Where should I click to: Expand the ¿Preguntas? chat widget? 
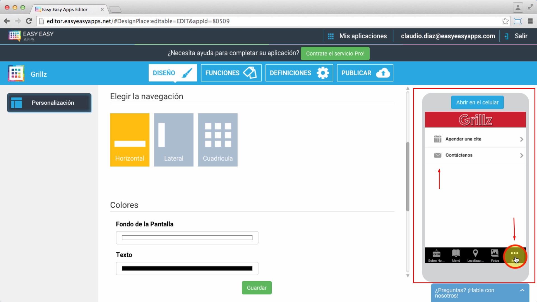(522, 291)
